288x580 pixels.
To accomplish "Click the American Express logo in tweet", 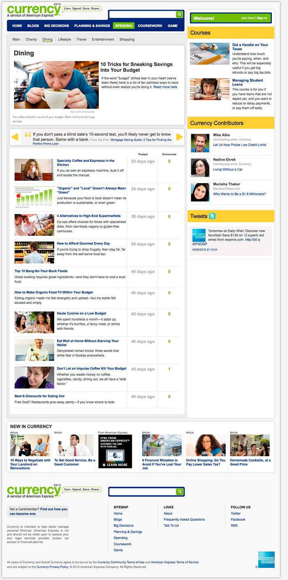I will 199,235.
